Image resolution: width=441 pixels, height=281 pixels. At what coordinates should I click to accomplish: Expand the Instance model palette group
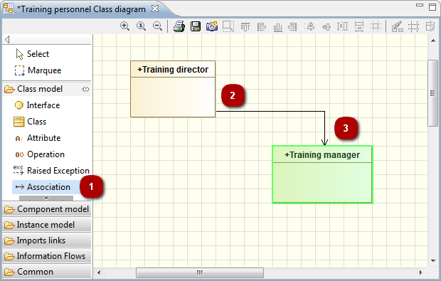tap(47, 225)
